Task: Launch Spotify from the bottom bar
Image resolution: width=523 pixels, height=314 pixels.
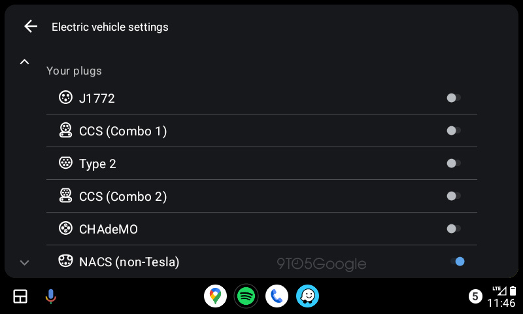Action: [x=246, y=296]
